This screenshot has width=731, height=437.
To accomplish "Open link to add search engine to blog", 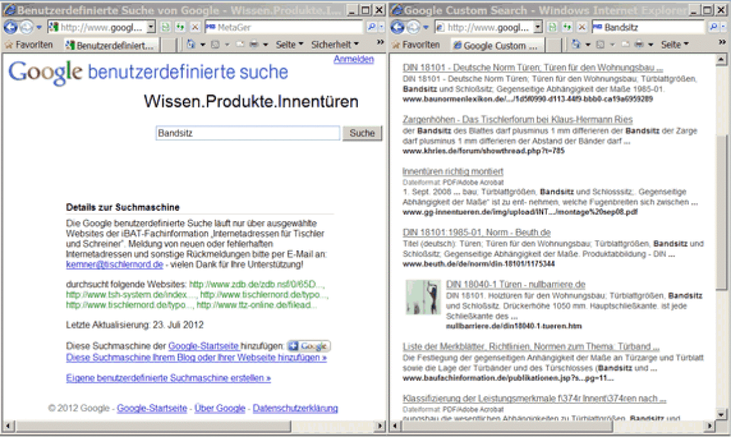I will pos(196,358).
